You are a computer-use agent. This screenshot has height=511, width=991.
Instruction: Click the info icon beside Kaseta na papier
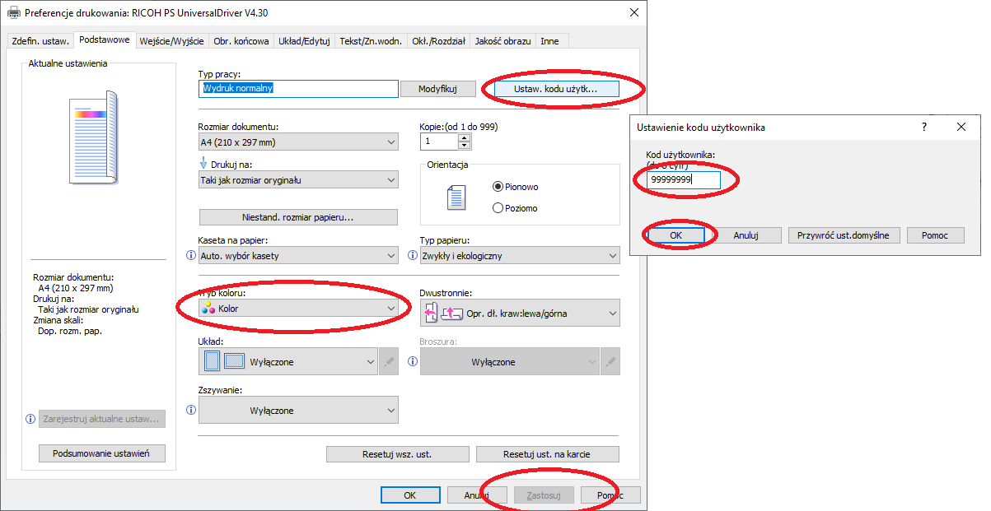pos(191,256)
